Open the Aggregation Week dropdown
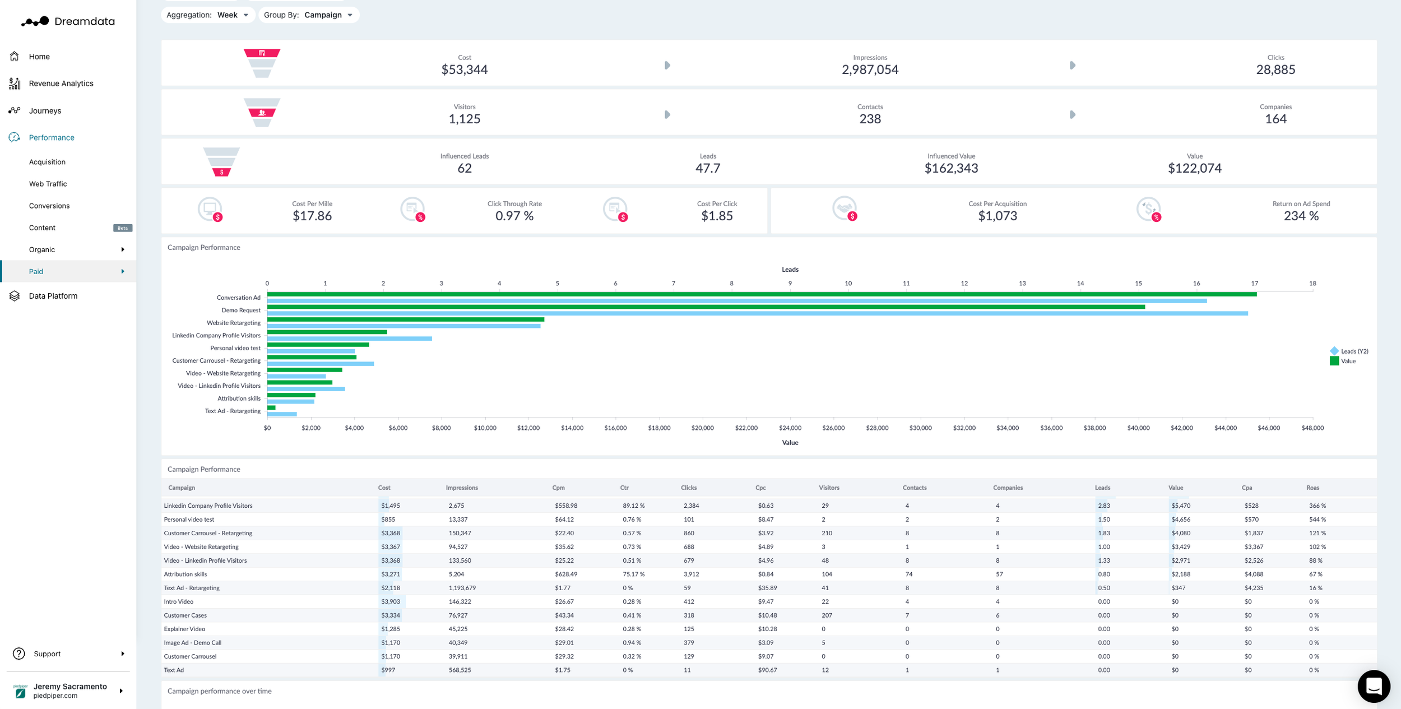Viewport: 1401px width, 709px height. click(208, 15)
